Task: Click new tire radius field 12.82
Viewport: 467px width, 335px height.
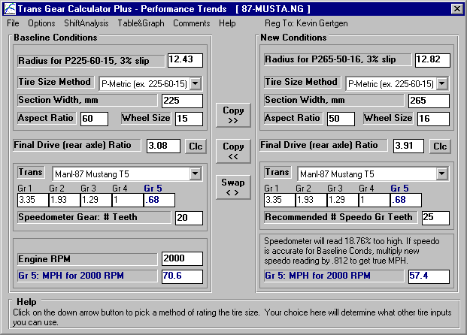Action: click(x=432, y=60)
